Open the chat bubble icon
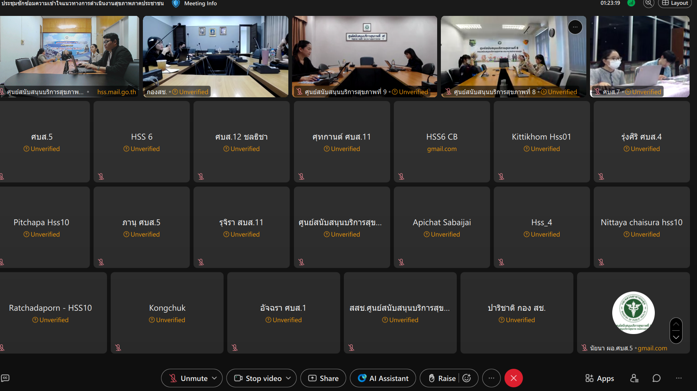 click(x=656, y=378)
